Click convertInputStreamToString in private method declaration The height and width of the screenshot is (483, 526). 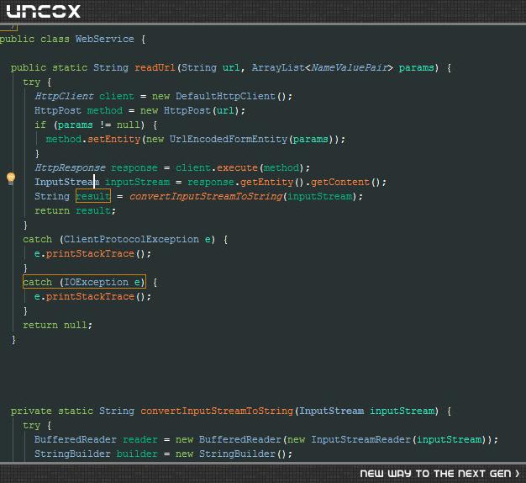coord(217,411)
